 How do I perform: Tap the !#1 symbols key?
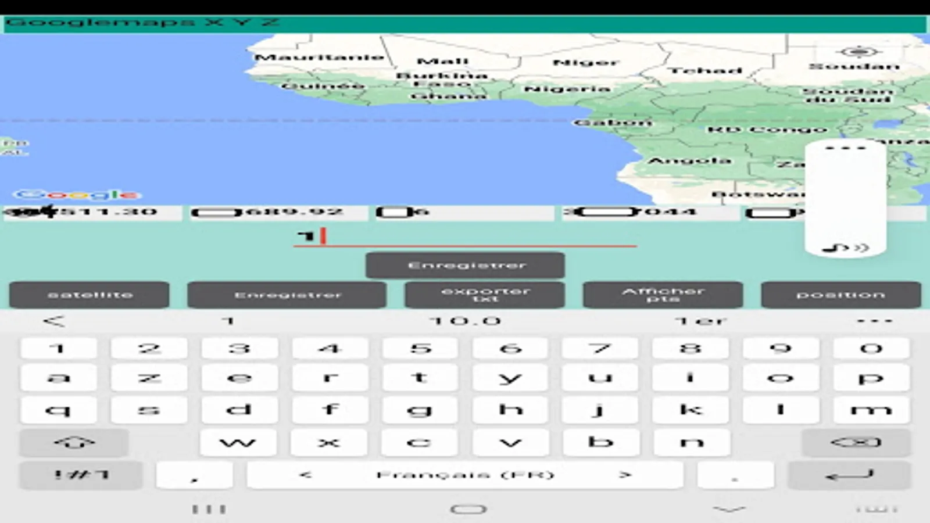81,475
